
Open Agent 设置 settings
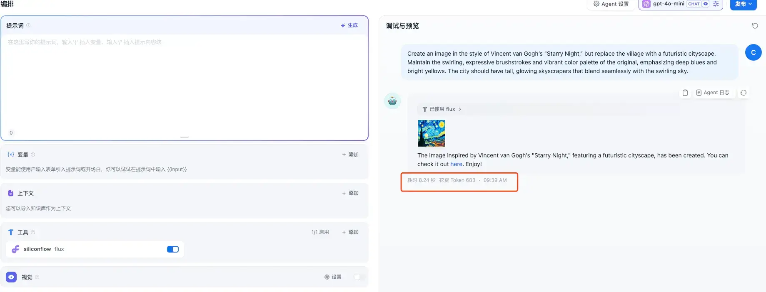click(611, 4)
